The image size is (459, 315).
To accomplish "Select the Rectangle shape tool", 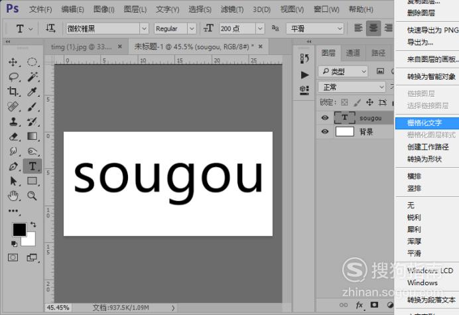I will pyautogui.click(x=33, y=181).
